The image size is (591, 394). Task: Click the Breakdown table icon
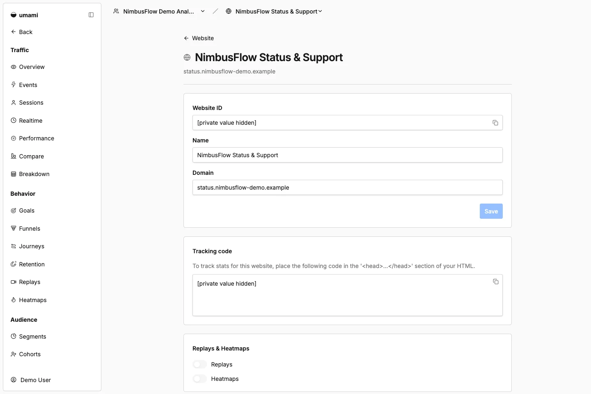click(14, 174)
